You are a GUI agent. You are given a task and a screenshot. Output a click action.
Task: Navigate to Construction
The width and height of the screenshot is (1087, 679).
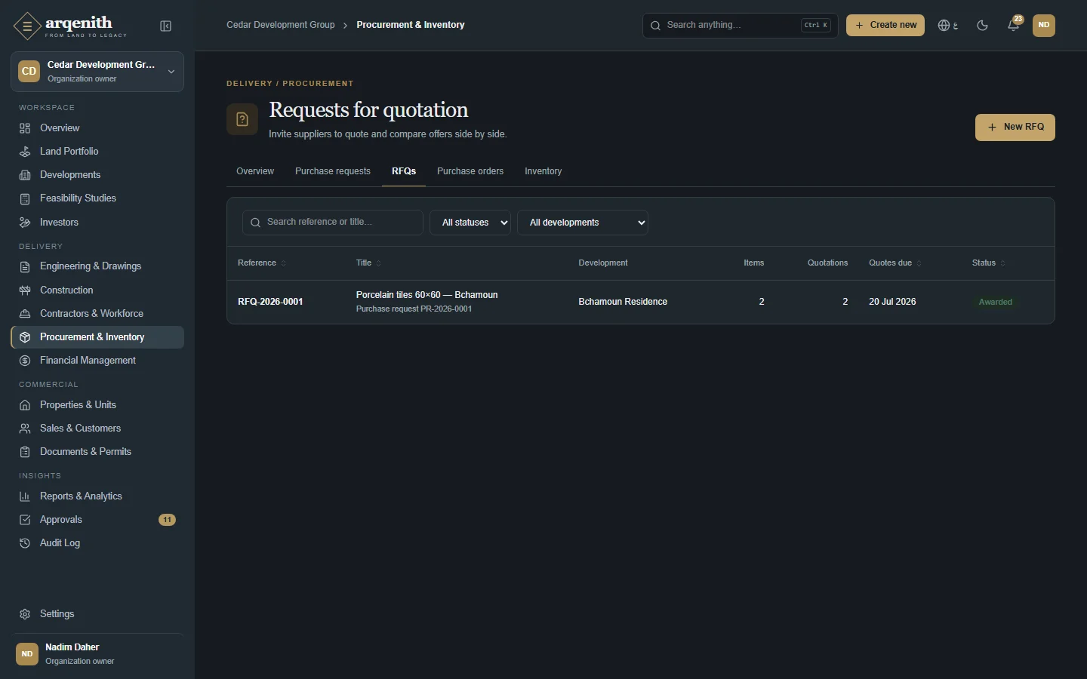(97, 290)
